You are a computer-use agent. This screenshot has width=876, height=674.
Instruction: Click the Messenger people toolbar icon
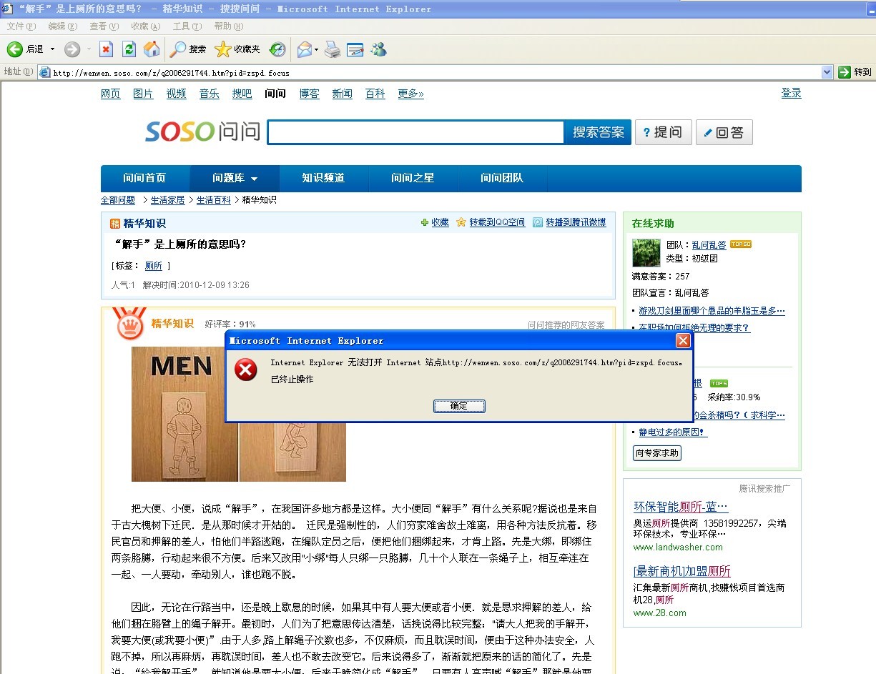[378, 49]
